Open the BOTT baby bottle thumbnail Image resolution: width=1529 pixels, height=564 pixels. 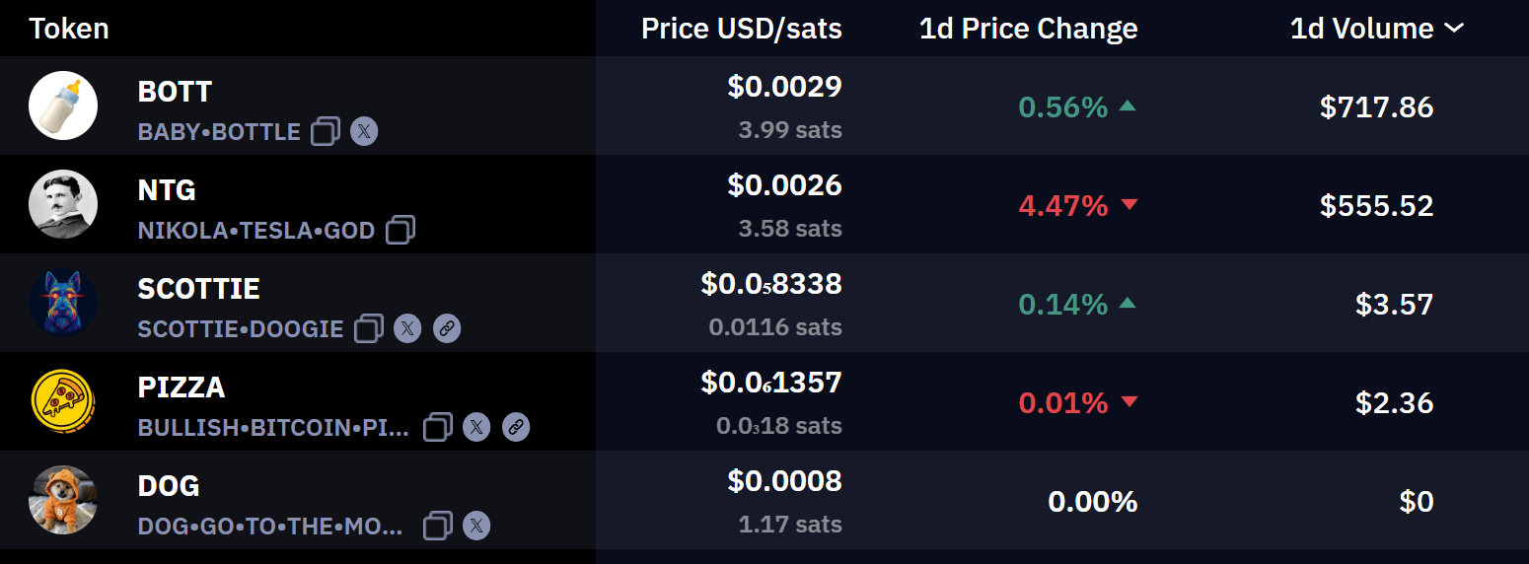tap(63, 106)
